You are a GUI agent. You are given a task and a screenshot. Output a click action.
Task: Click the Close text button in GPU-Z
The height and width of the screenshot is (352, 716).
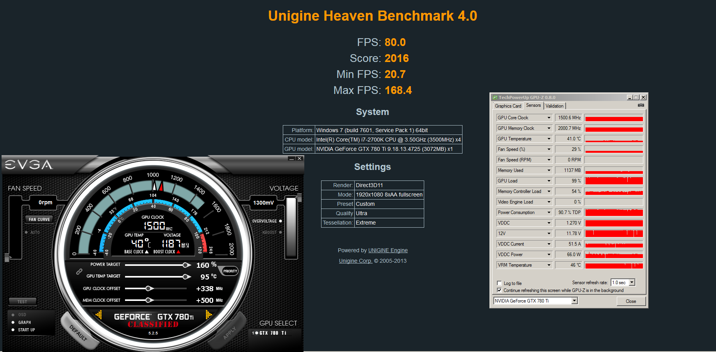click(x=631, y=301)
